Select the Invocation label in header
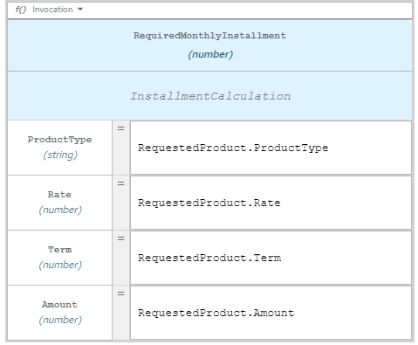The image size is (418, 345). click(52, 10)
